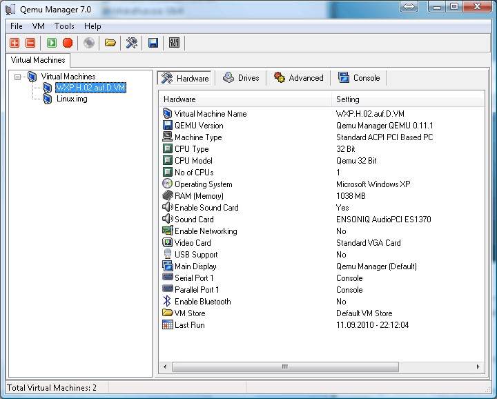Screen dimensions: 497x399
Task: Open the VM menu
Action: pyautogui.click(x=38, y=26)
